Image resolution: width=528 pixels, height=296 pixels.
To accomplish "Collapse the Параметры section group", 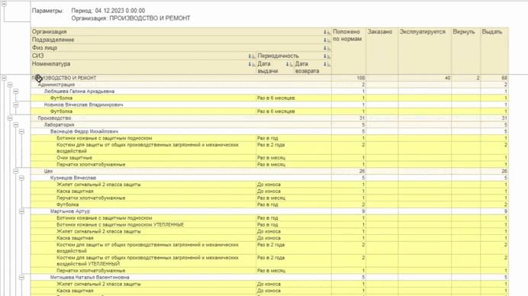I will pyautogui.click(x=4, y=4).
